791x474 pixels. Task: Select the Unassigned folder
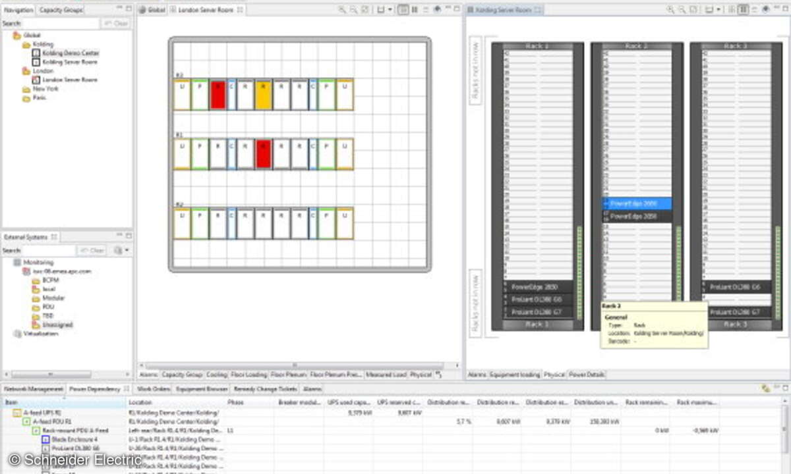tap(53, 325)
